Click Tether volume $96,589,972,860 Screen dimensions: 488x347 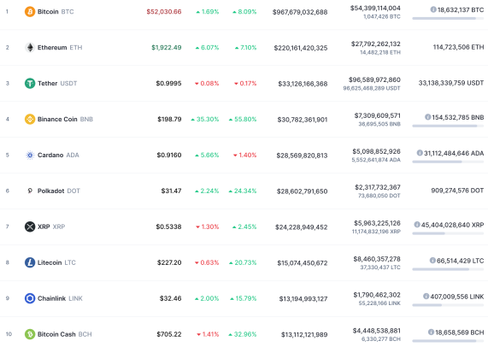click(x=374, y=79)
